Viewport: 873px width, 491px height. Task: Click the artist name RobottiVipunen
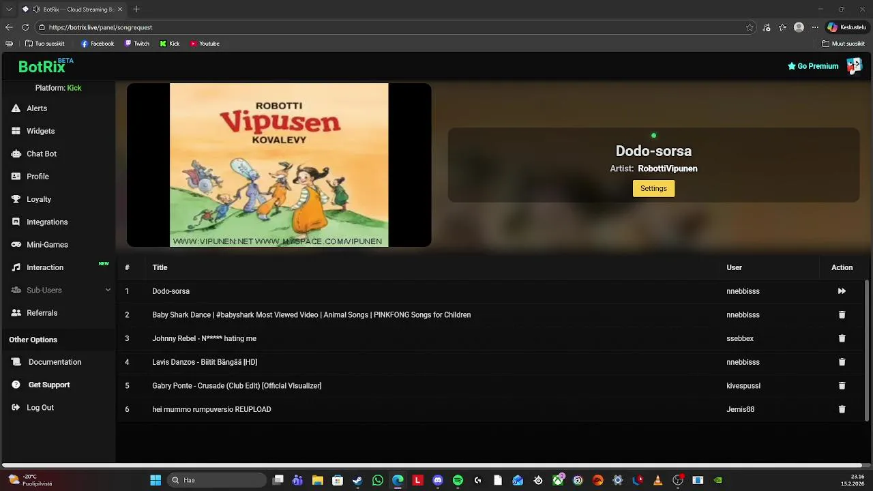click(668, 168)
